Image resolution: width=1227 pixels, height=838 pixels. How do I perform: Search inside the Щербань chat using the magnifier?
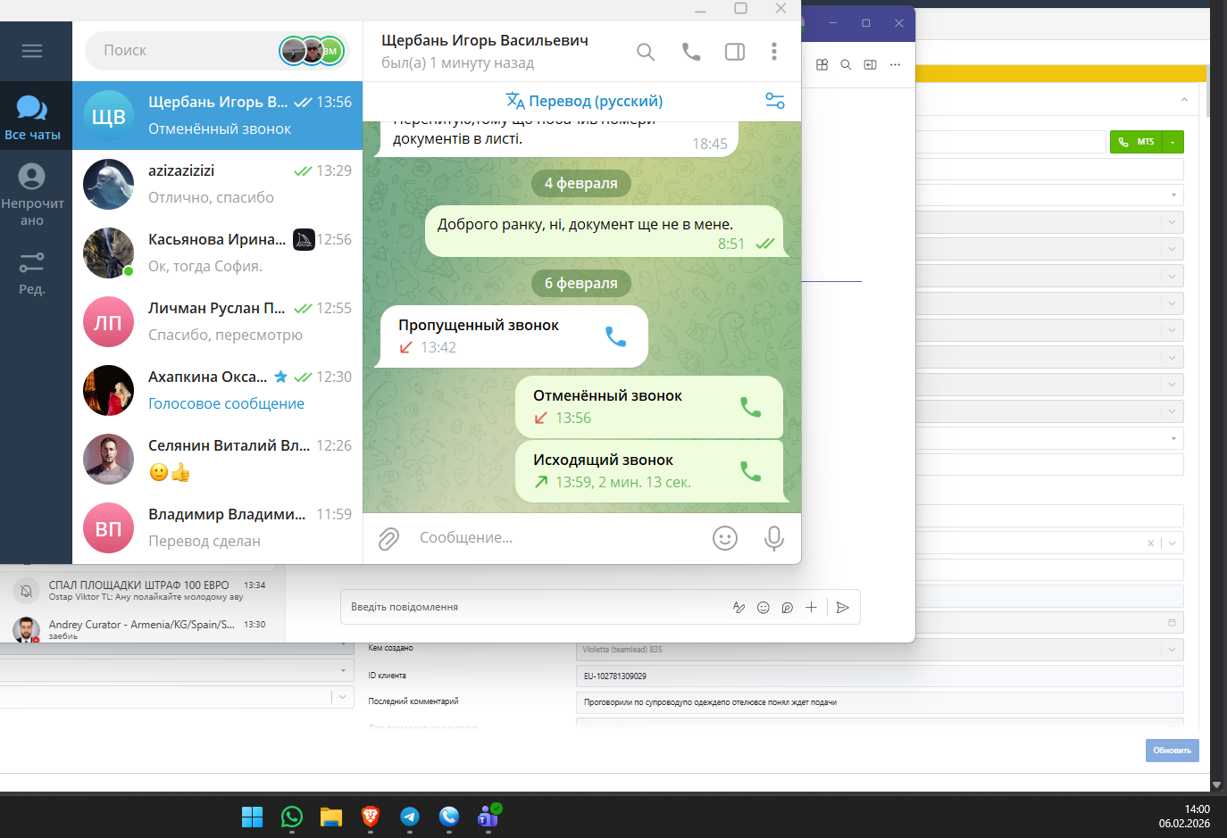[646, 52]
